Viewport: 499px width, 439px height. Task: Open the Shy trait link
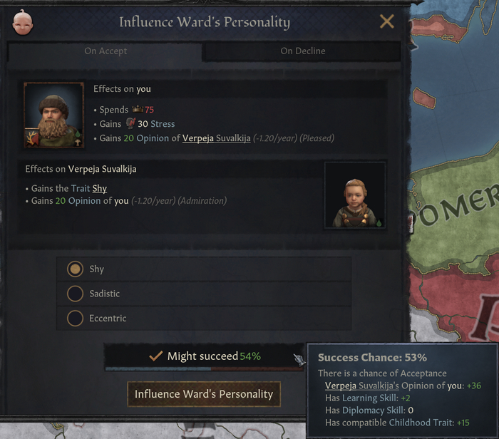pos(100,188)
